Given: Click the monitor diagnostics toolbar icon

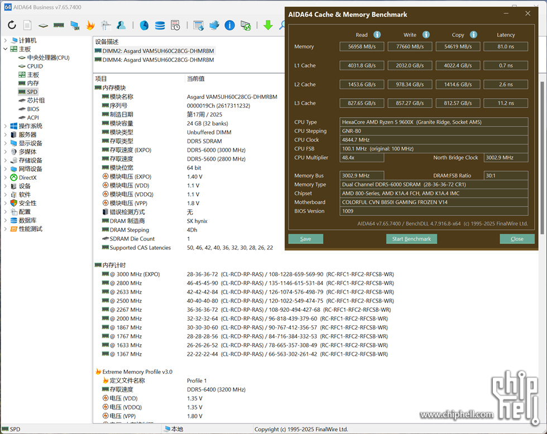Looking at the screenshot, I should pos(74,25).
